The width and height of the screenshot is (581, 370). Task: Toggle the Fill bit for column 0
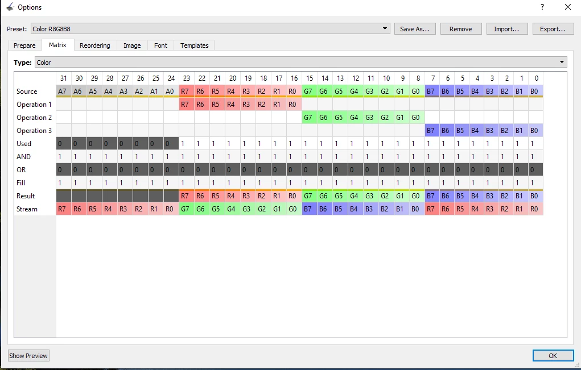[x=536, y=183]
